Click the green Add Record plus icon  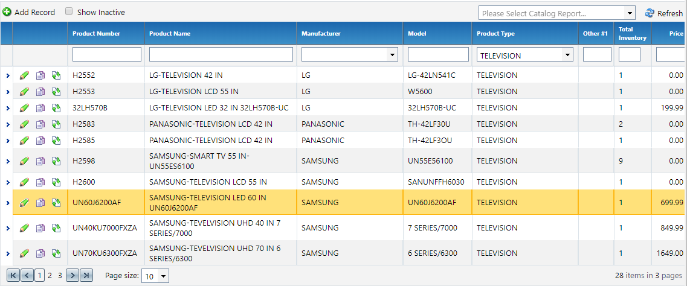point(7,12)
